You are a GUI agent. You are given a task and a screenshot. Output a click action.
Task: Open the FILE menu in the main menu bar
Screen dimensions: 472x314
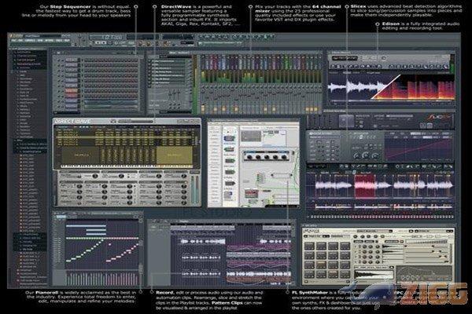[13, 41]
